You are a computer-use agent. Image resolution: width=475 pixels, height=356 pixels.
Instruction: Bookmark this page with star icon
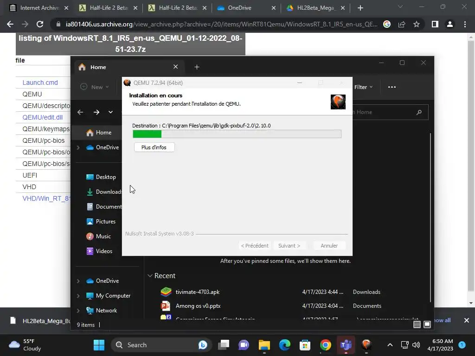pyautogui.click(x=417, y=24)
